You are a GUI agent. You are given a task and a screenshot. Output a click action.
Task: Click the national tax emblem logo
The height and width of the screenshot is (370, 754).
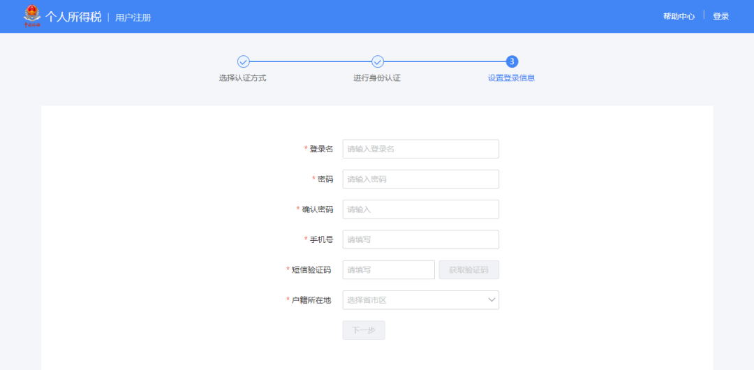point(32,15)
